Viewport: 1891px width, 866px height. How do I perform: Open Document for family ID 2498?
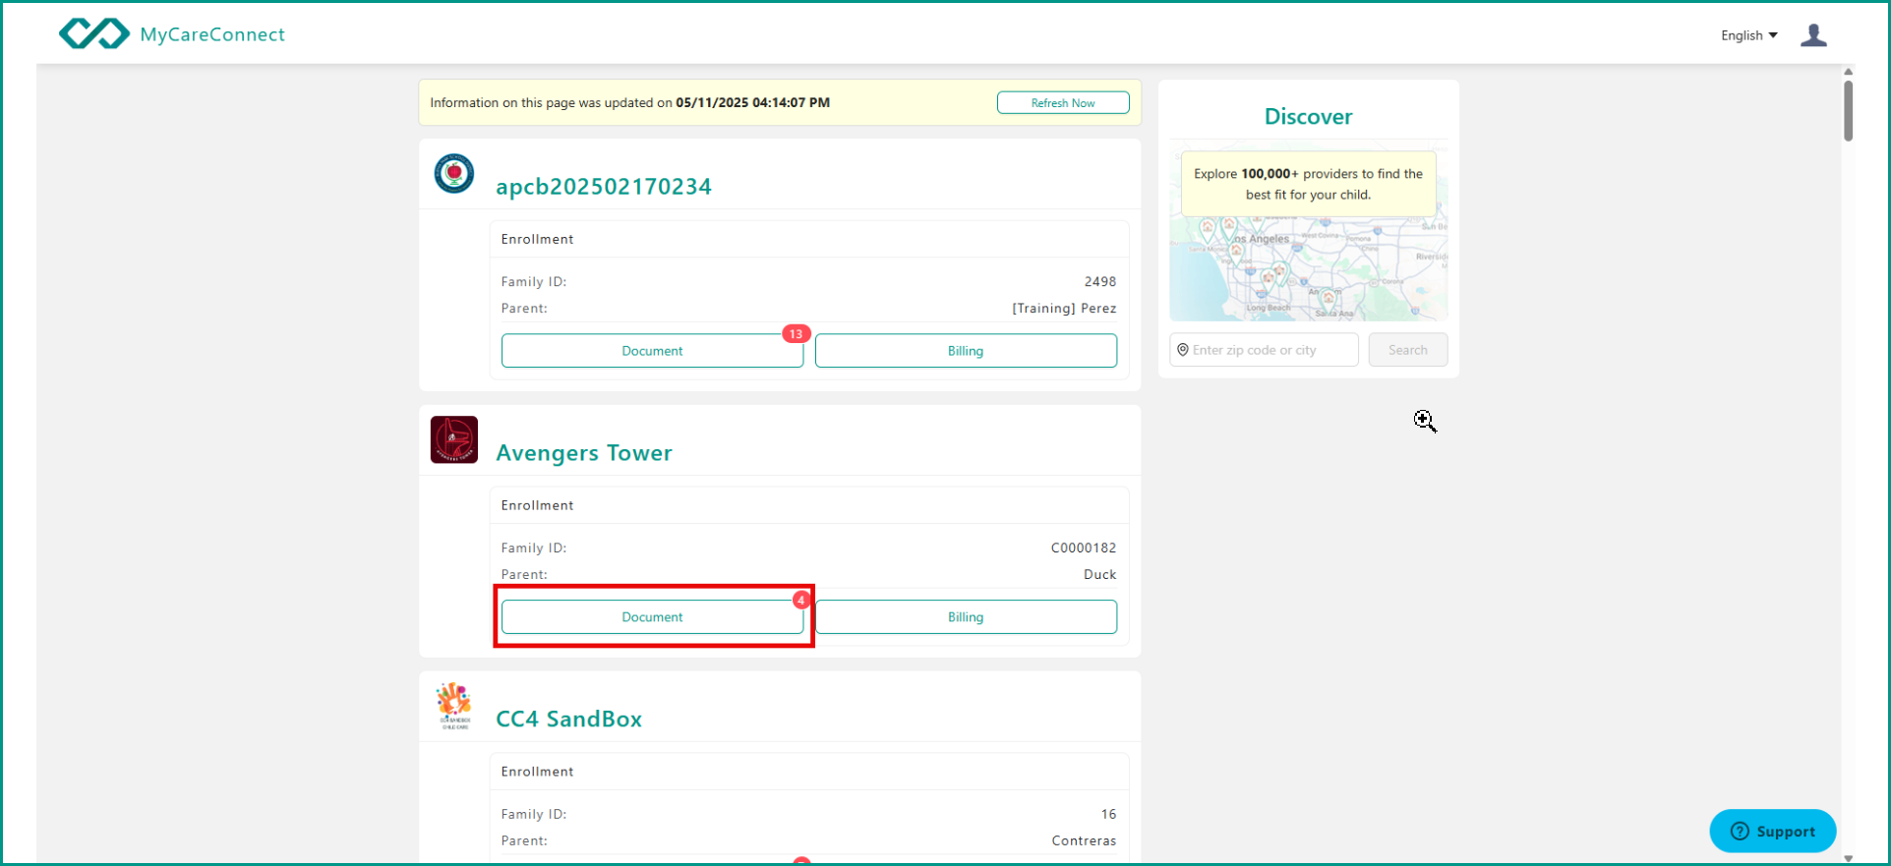point(652,351)
